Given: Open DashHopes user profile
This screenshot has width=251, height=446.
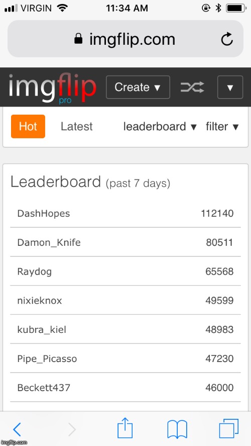Looking at the screenshot, I should coord(44,213).
